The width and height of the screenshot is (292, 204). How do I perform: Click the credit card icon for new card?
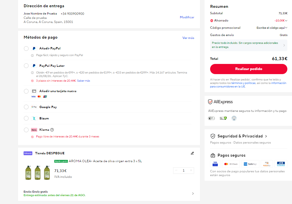pyautogui.click(x=34, y=91)
